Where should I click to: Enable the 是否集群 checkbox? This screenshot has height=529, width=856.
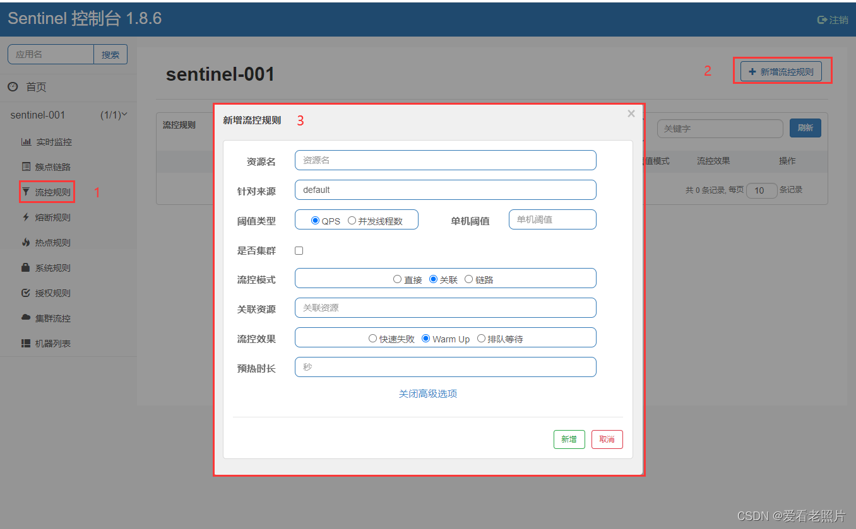[x=299, y=250]
